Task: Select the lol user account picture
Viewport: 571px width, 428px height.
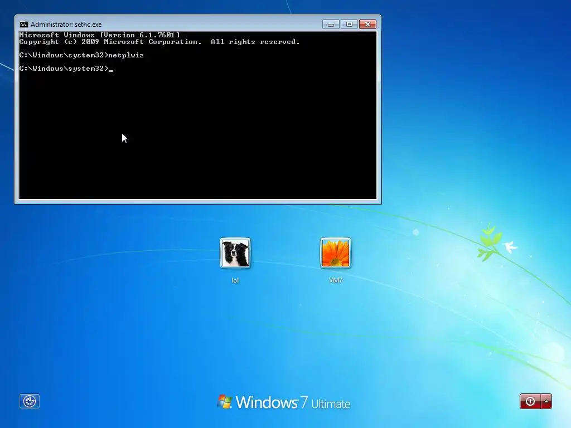Action: click(x=235, y=253)
